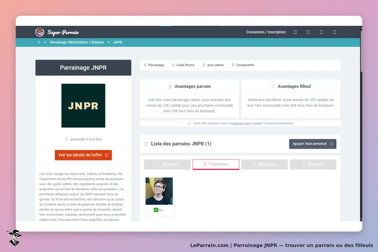Screen dimensions: 378x252
Task: Click the Avantages parrain heading
Action: coord(192,86)
